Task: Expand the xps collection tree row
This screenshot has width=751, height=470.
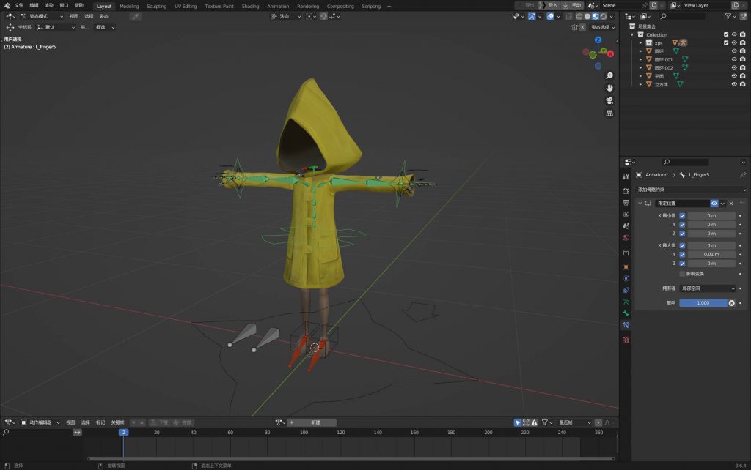Action: [640, 43]
